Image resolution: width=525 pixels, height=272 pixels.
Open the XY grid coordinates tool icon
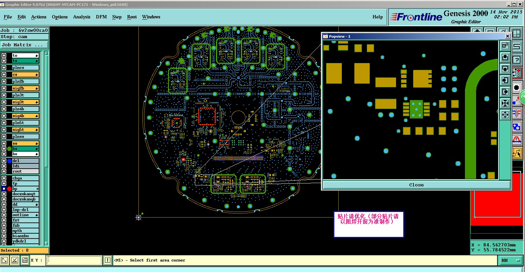pyautogui.click(x=516, y=33)
